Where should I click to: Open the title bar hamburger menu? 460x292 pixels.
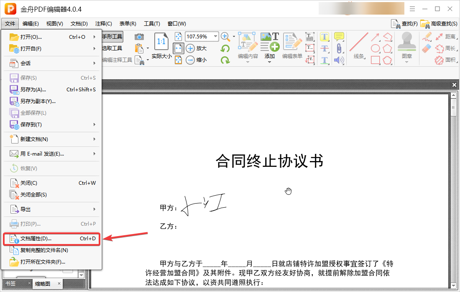click(x=412, y=9)
